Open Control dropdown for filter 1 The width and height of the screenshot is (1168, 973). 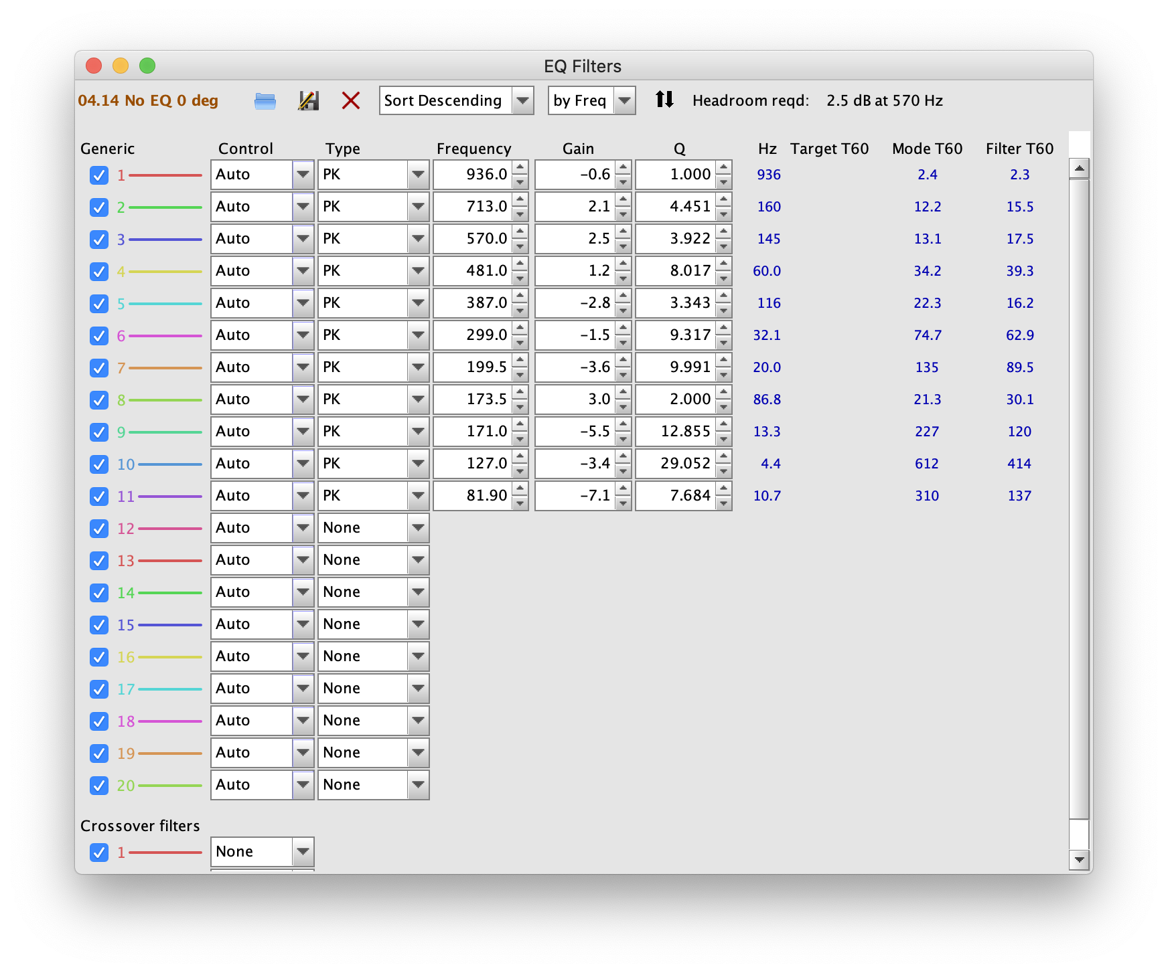[x=262, y=175]
